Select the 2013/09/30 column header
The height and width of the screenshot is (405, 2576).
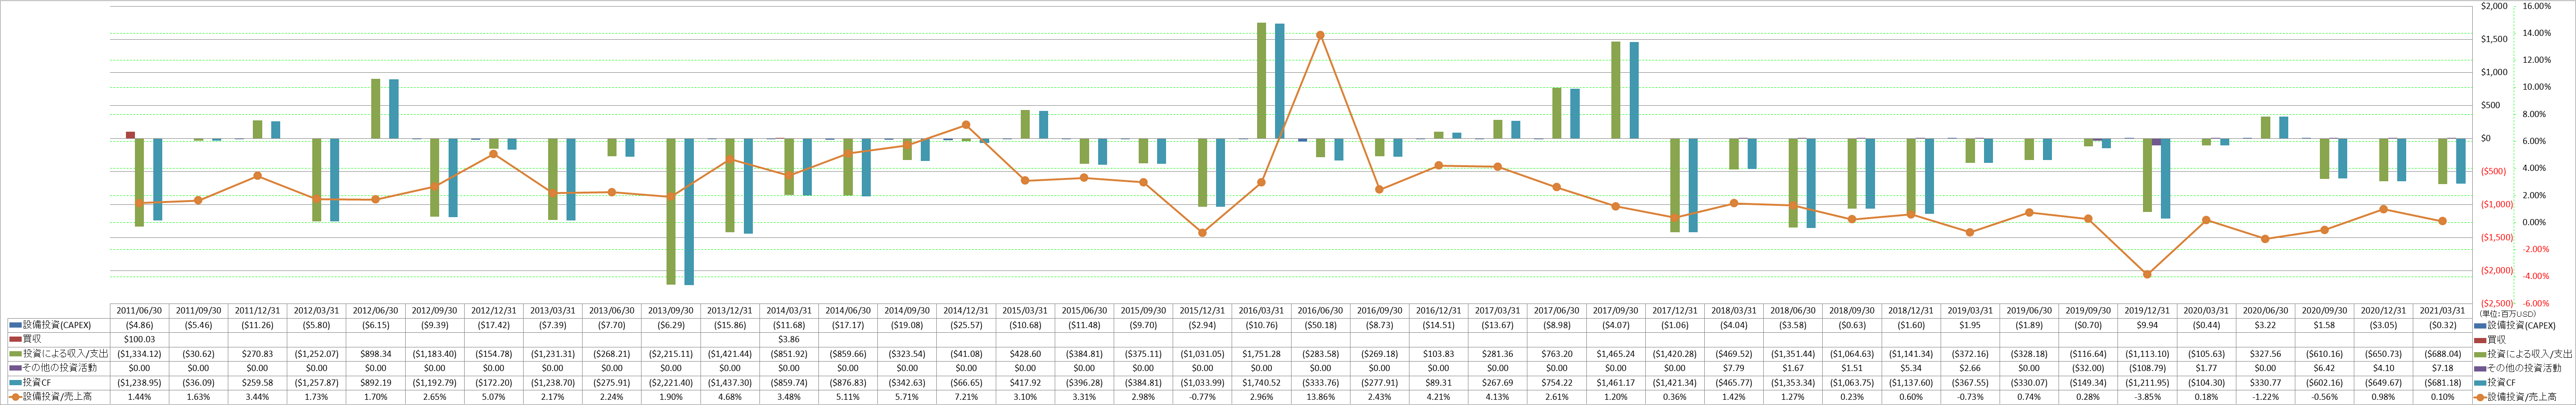point(671,311)
